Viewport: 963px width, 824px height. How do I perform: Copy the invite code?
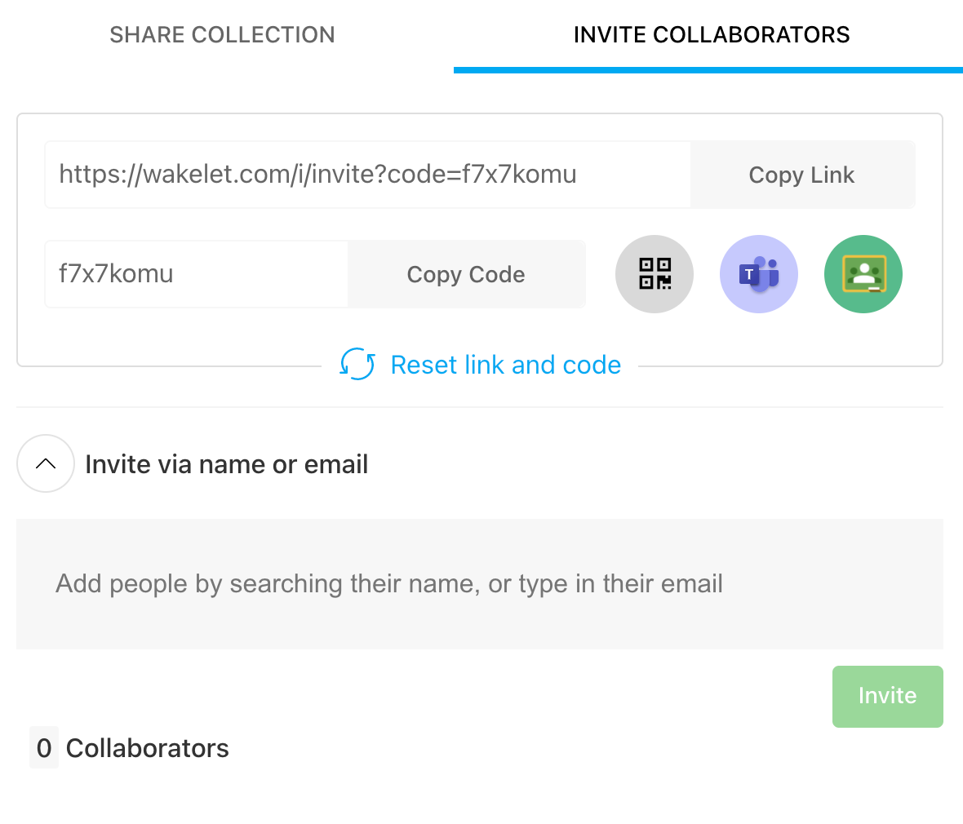click(x=466, y=274)
